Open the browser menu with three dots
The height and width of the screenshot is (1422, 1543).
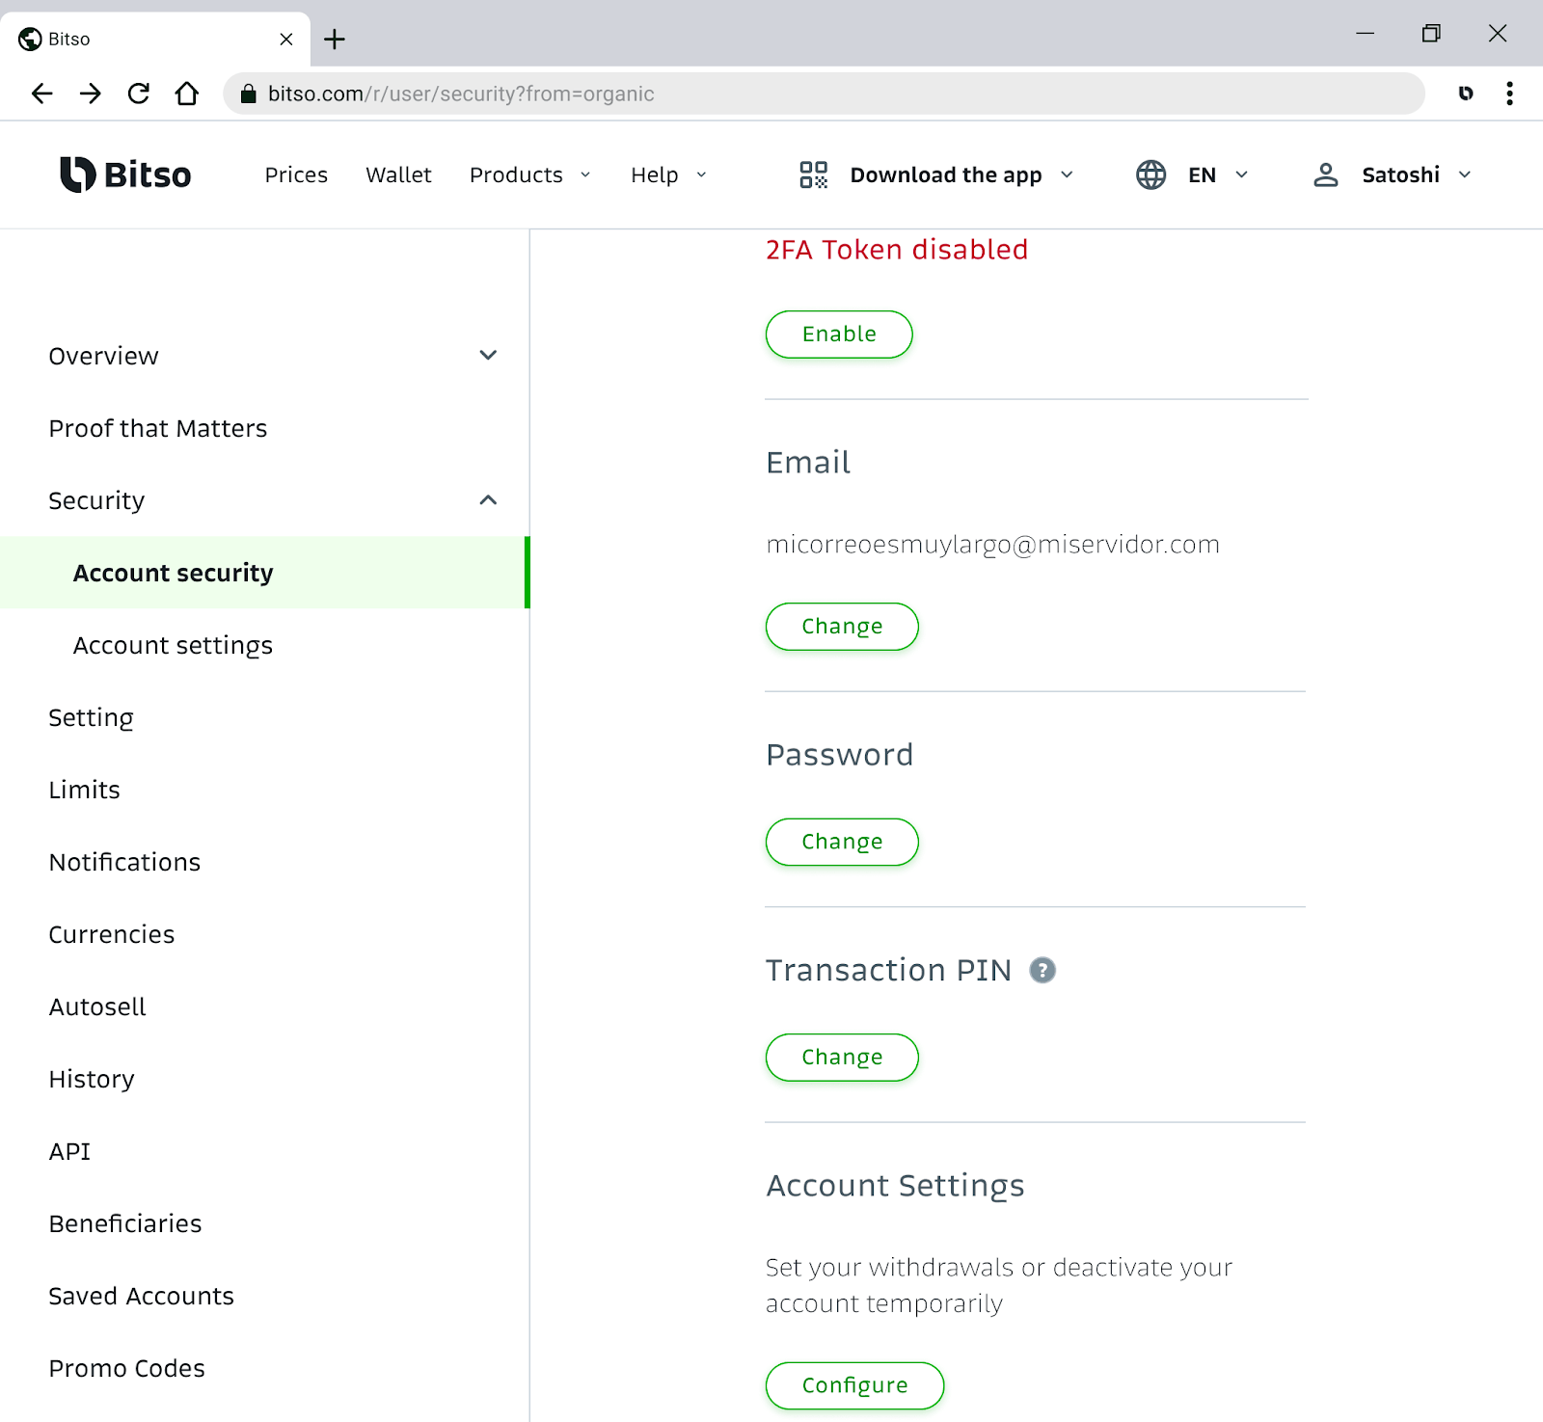coord(1509,94)
